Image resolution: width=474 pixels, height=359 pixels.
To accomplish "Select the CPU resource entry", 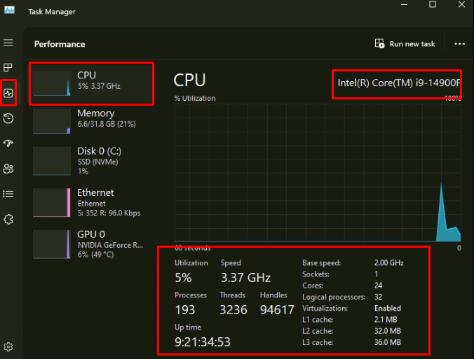I will click(x=92, y=83).
